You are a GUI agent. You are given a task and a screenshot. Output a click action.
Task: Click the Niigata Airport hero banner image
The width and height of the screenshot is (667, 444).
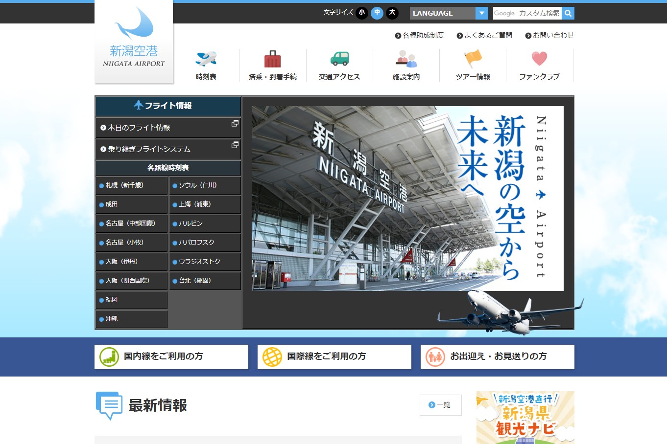click(x=407, y=199)
